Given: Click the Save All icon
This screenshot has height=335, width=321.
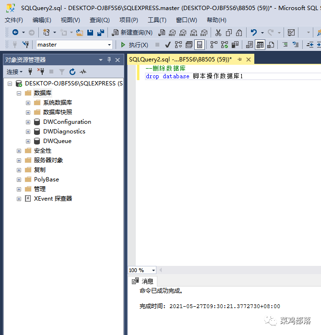Looking at the screenshot, I should (101, 33).
